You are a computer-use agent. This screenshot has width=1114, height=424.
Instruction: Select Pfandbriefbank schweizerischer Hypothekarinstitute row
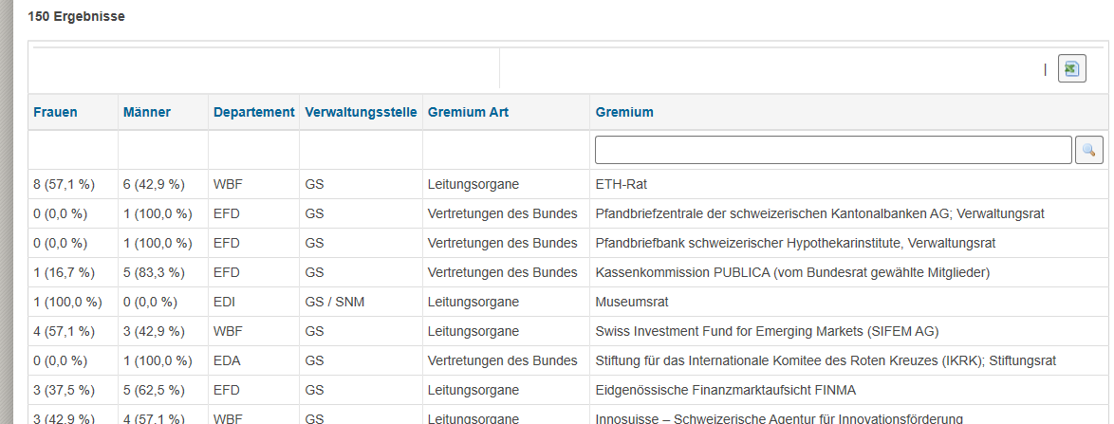[795, 244]
